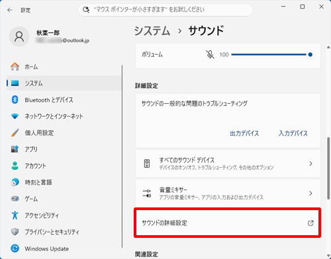331x259 pixels.
Task: Click the external link icon for サウンドの詳細設定
Action: tap(310, 223)
